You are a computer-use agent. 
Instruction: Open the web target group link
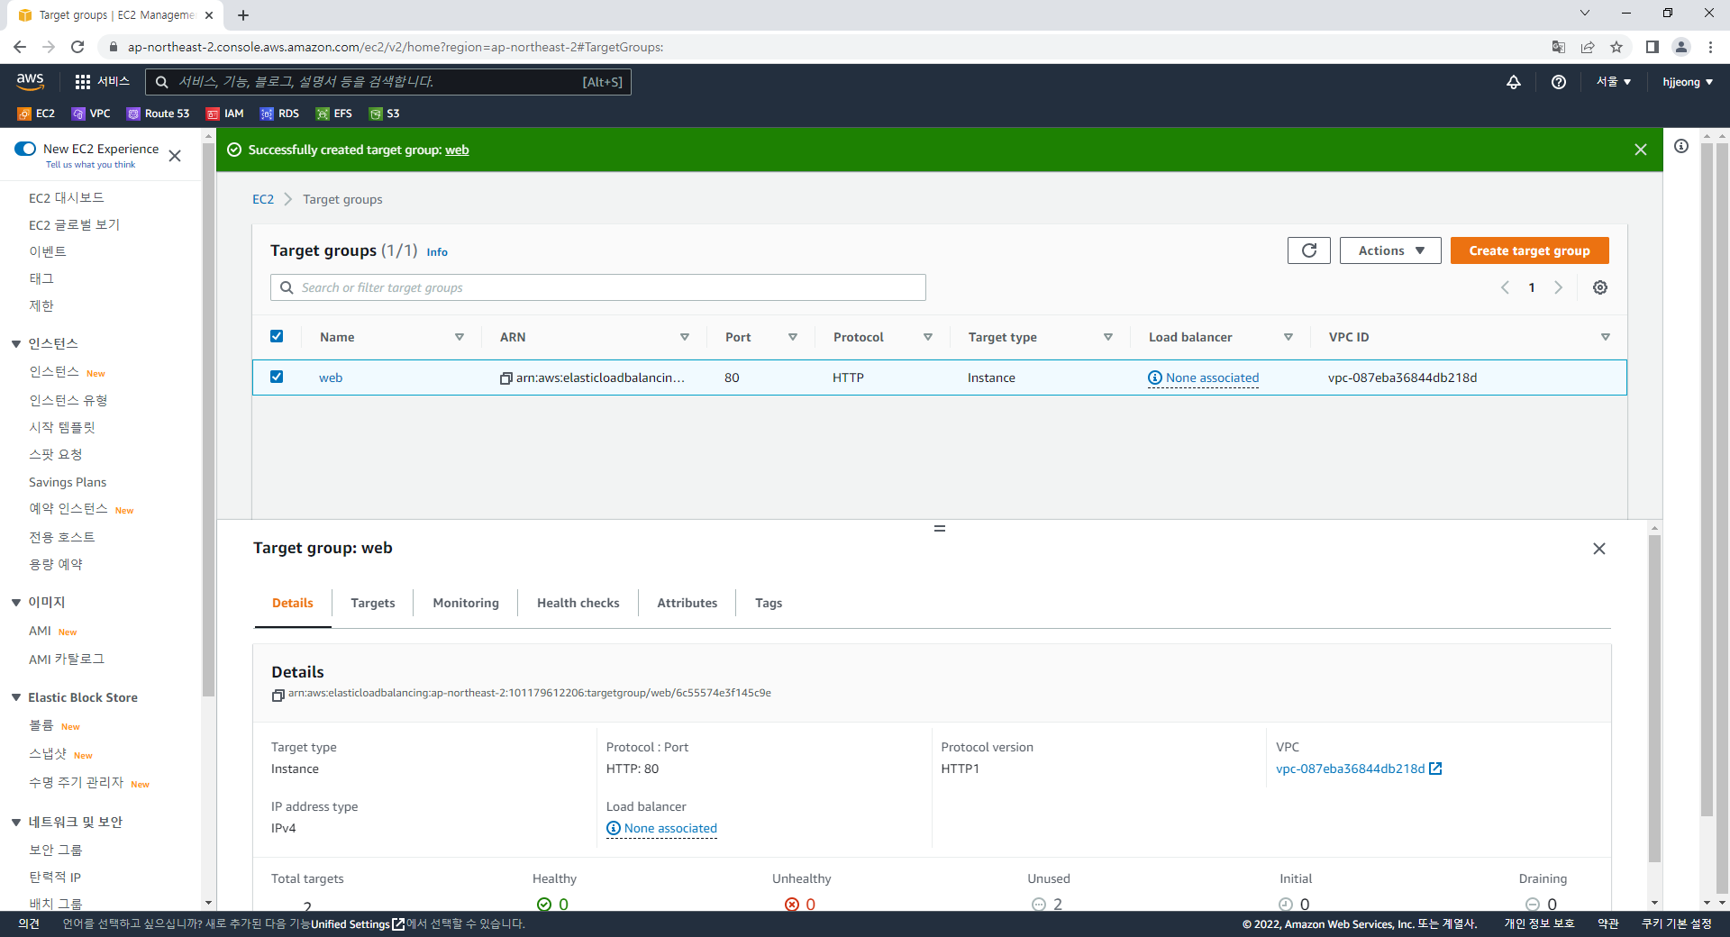331,378
